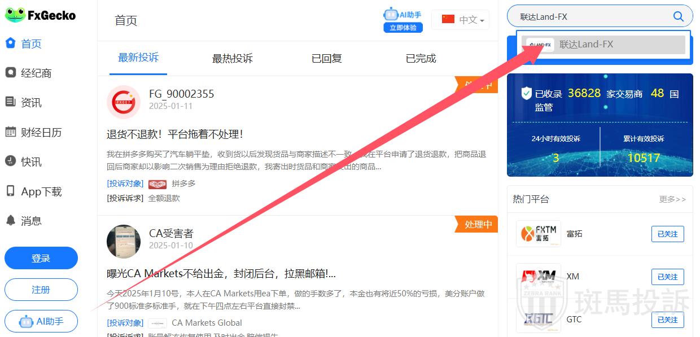This screenshot has width=700, height=337.
Task: Click the 注册 button
Action: (x=41, y=290)
